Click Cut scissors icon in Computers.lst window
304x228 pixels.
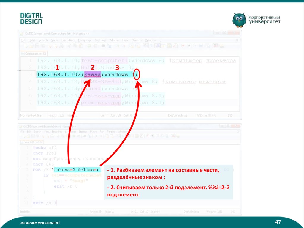(x=69, y=46)
